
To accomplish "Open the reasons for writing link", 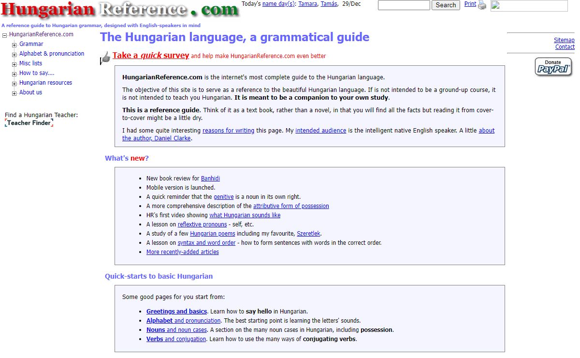I will click(x=228, y=131).
